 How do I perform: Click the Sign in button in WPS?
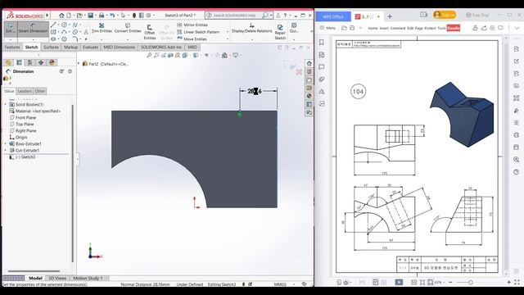[444, 15]
